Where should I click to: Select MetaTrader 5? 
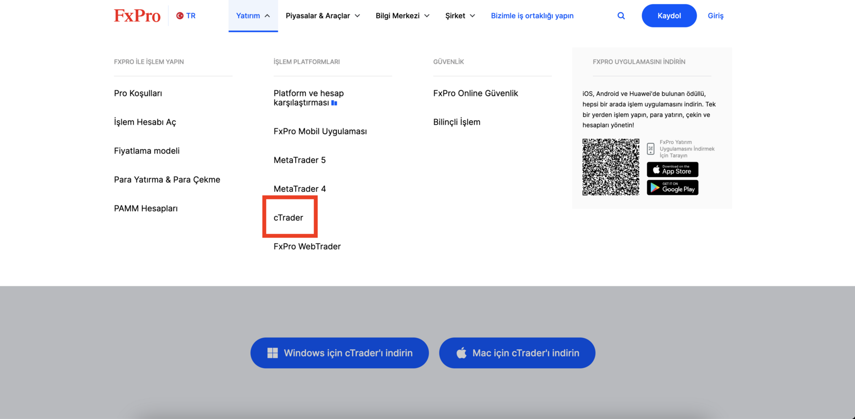pyautogui.click(x=299, y=160)
